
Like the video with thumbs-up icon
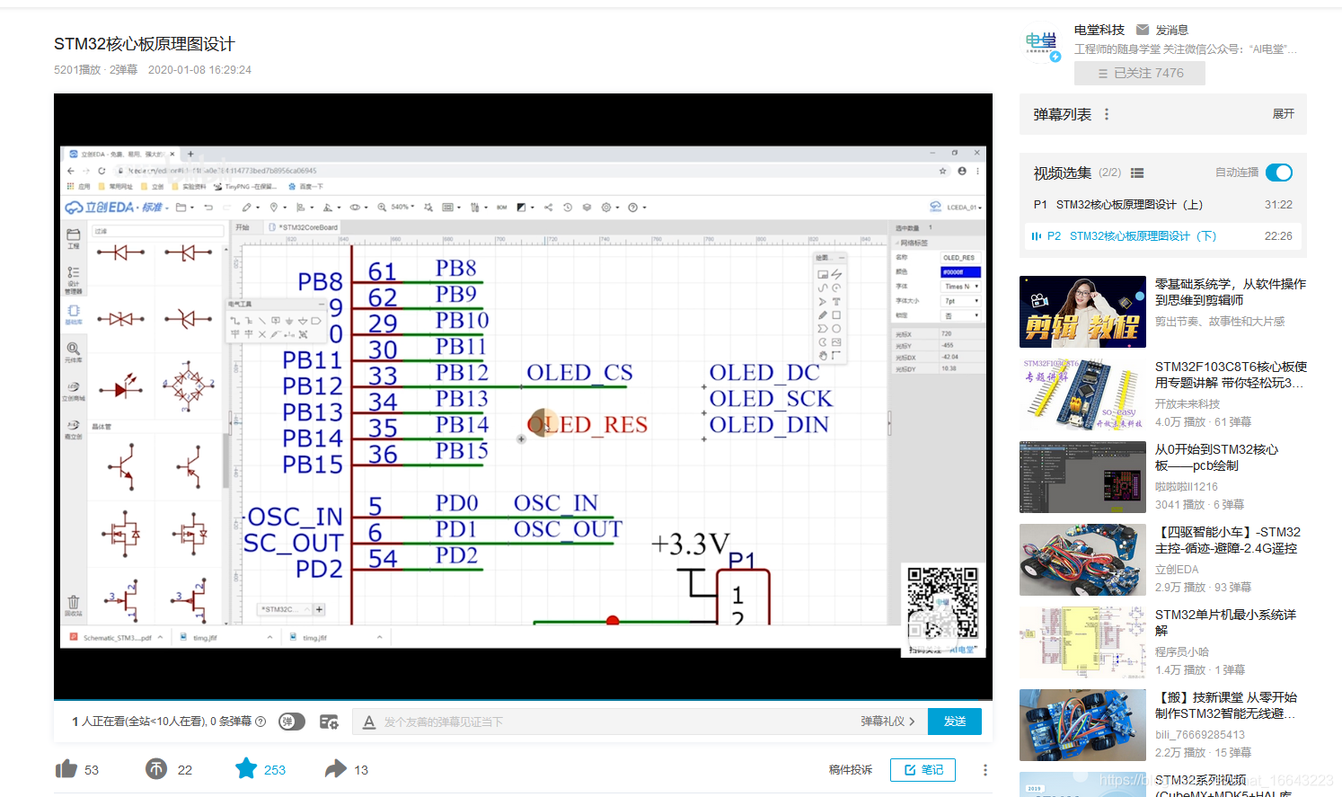click(x=66, y=769)
